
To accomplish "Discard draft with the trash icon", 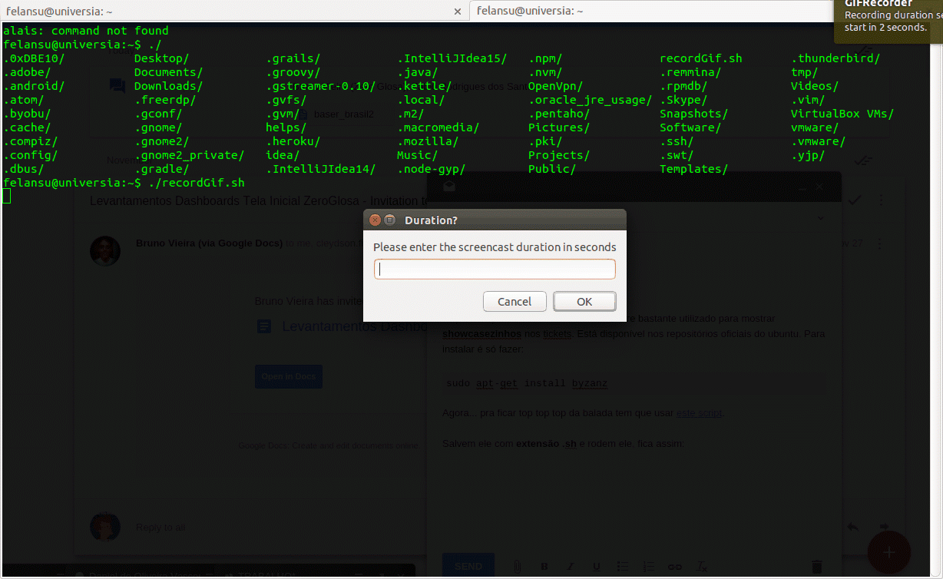I will [817, 567].
